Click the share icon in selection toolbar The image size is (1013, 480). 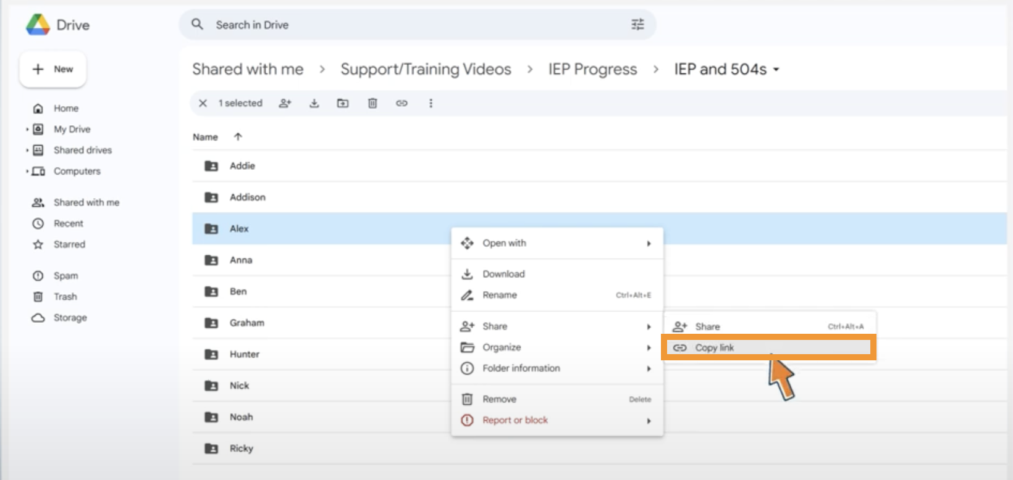point(285,103)
